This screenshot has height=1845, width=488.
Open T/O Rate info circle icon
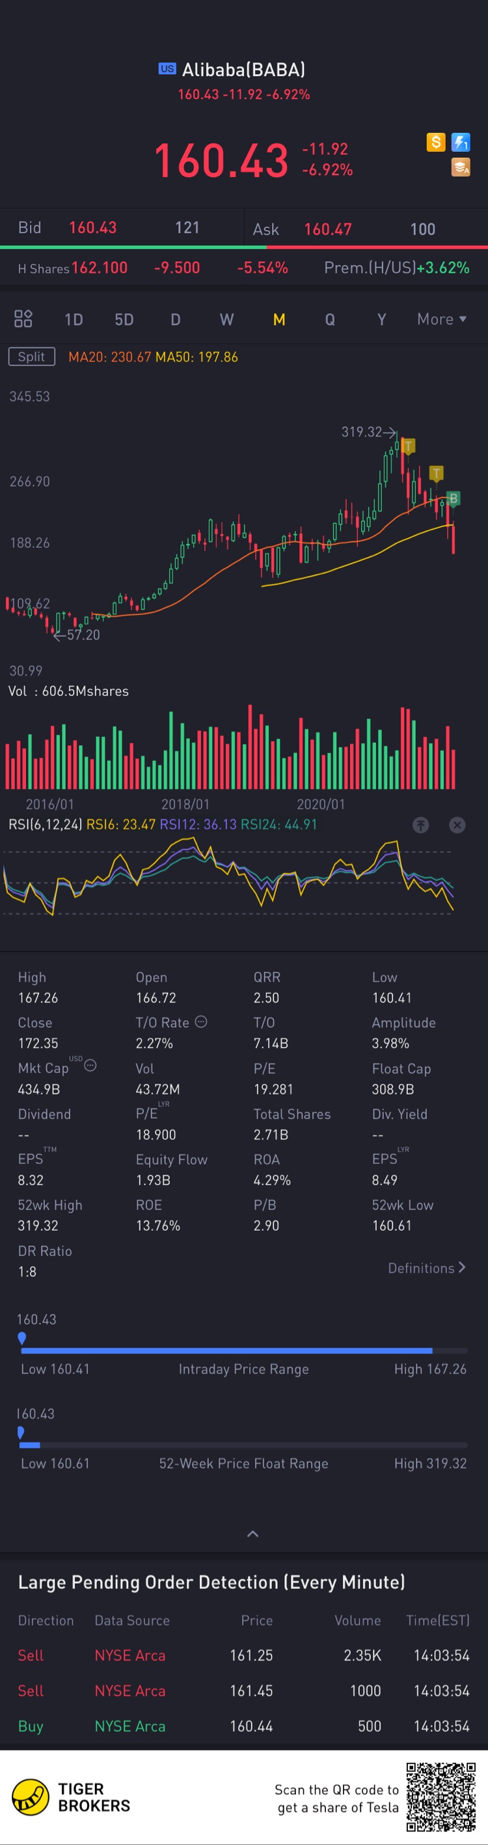pyautogui.click(x=201, y=1022)
